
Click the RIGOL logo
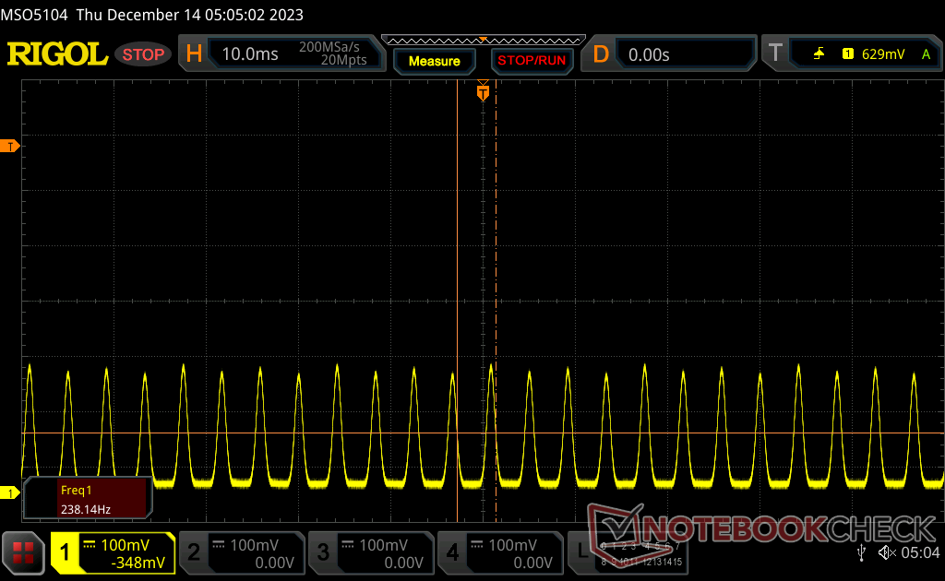[x=57, y=54]
